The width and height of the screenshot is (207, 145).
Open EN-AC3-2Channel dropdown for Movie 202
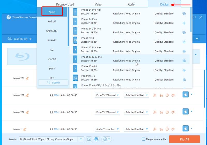(107, 95)
